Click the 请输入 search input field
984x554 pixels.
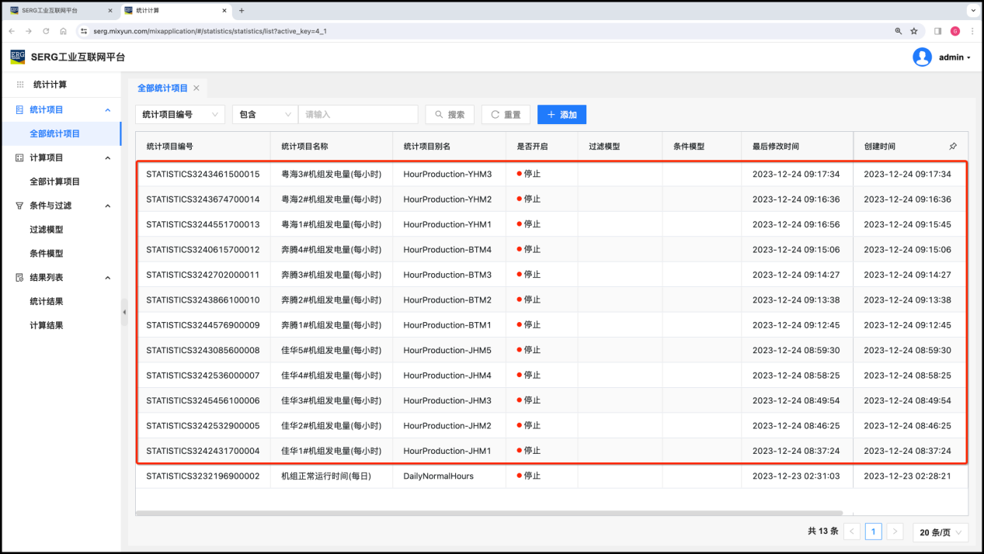coord(358,115)
